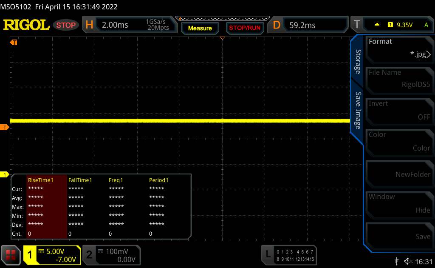Click the channel 1 ground level marker

5,174
